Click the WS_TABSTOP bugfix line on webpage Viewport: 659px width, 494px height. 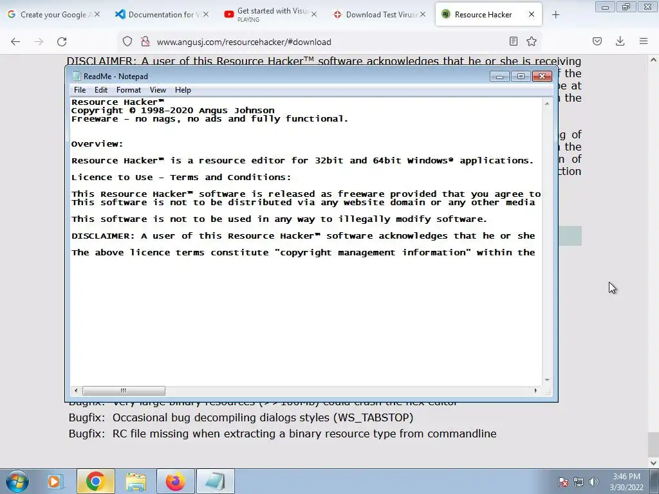point(241,417)
